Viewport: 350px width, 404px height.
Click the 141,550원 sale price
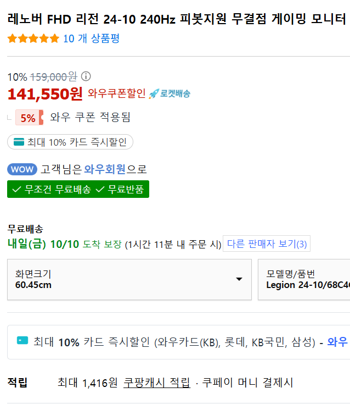tap(45, 94)
